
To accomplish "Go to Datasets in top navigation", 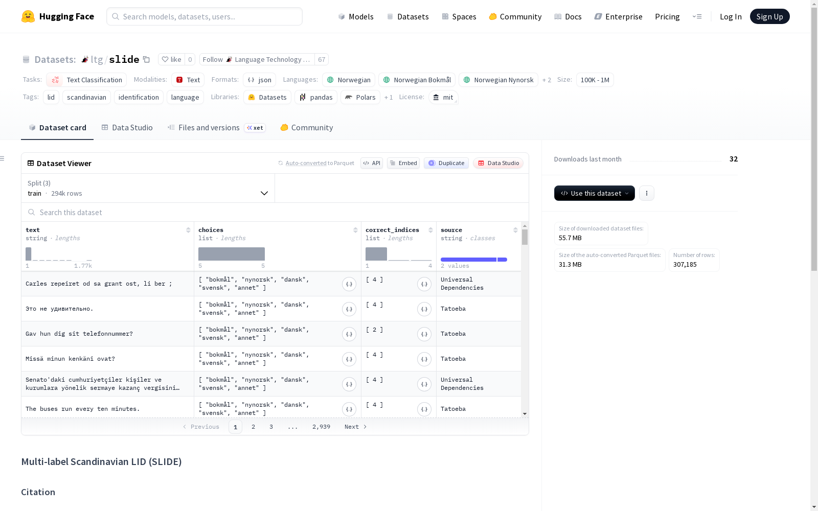I will coord(407,16).
